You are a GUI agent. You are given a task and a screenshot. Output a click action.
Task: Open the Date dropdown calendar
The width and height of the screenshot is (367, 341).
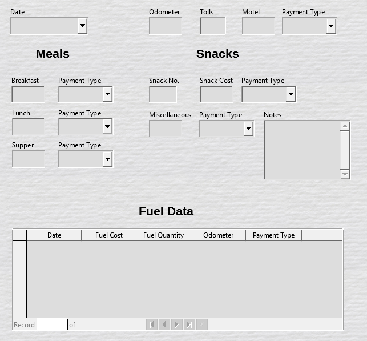click(82, 26)
